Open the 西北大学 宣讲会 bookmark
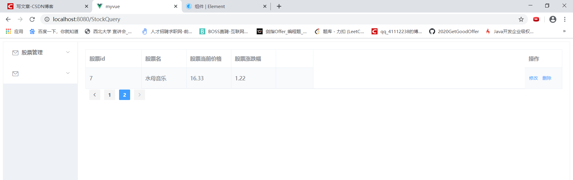Screen dimensions: 573x180 (108, 31)
